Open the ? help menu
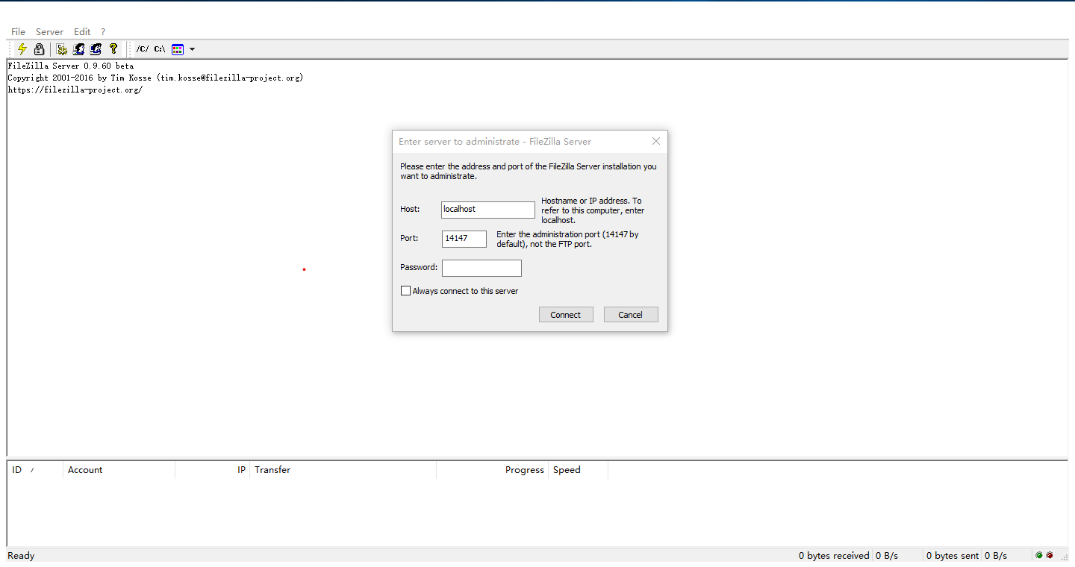Viewport: 1075px width, 567px height. click(103, 32)
